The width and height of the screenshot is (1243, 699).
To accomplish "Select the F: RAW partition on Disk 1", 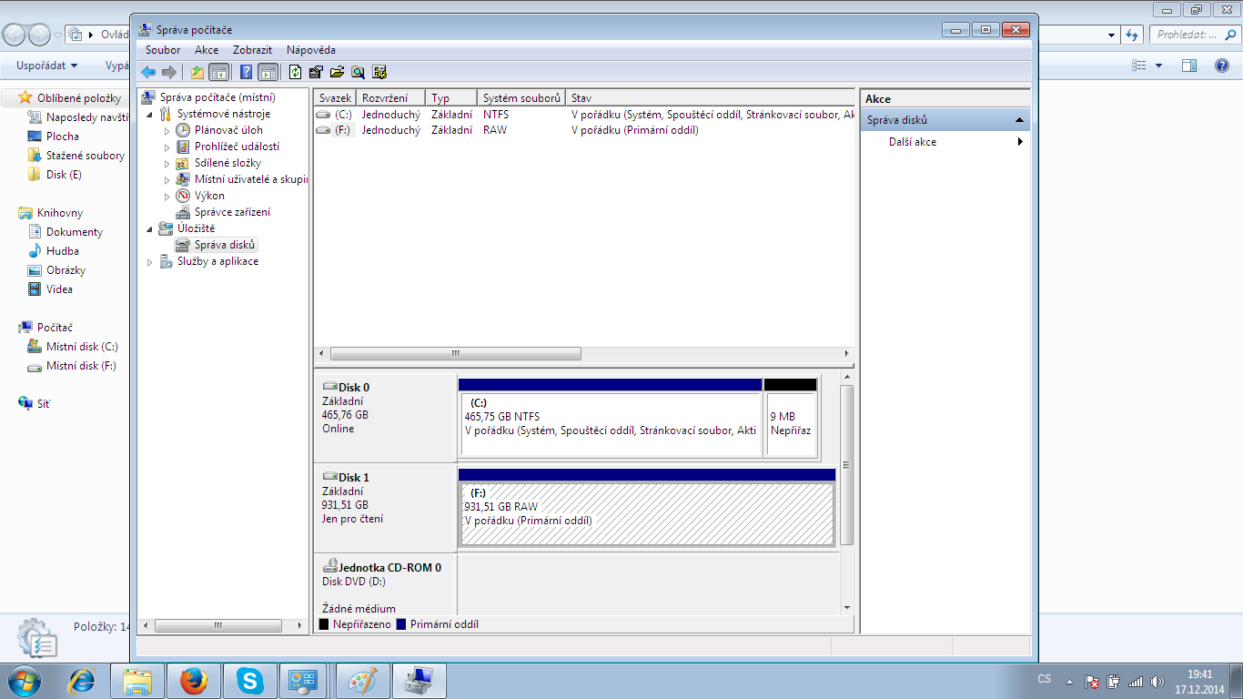I will coord(646,514).
